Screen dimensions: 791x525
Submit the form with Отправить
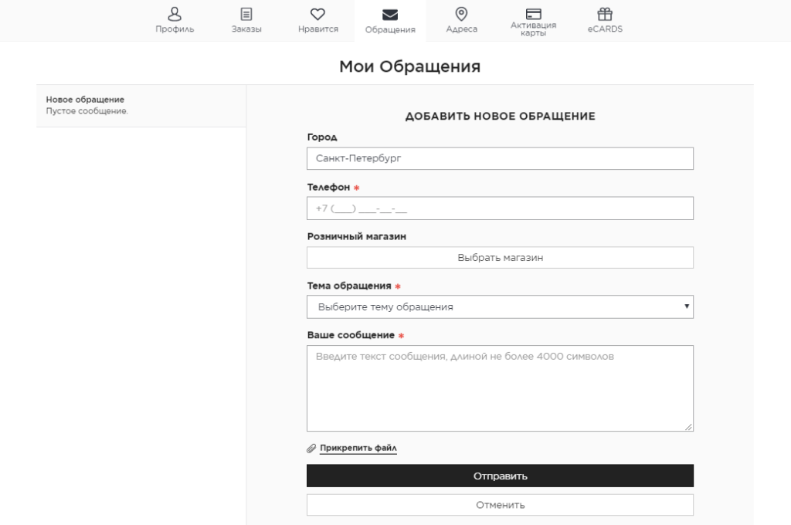500,476
